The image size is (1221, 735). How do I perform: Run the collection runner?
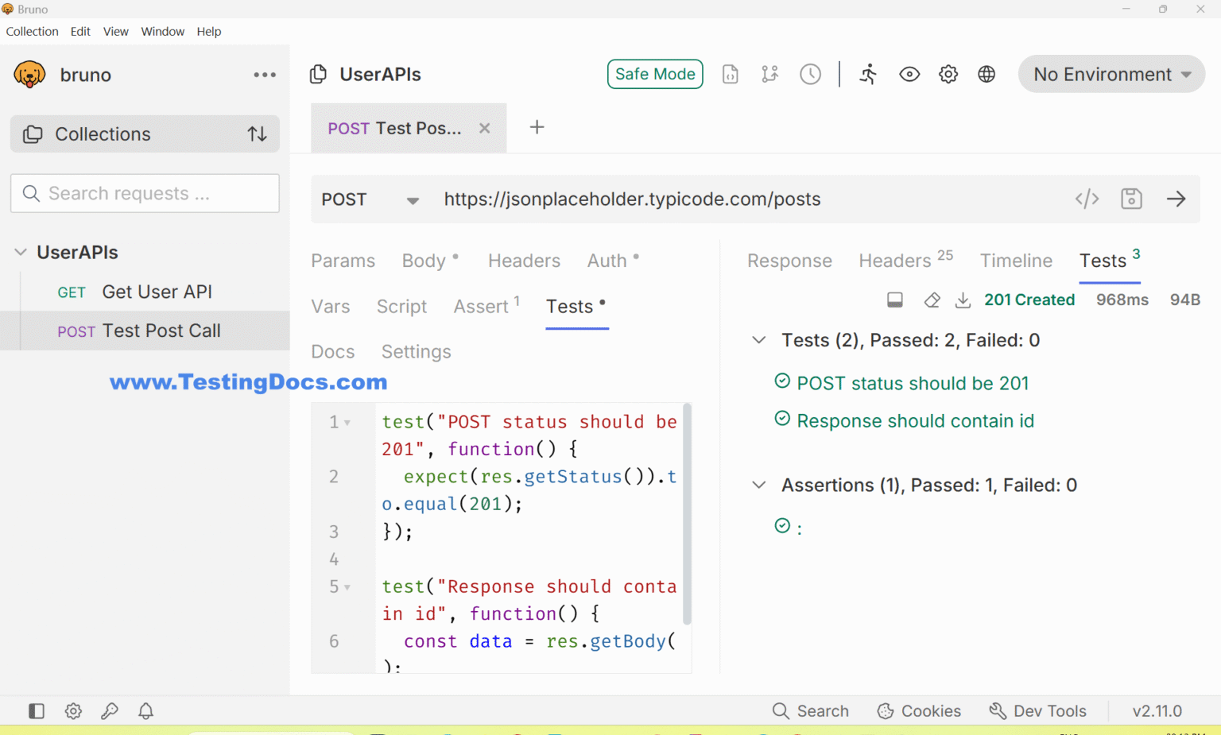[868, 74]
